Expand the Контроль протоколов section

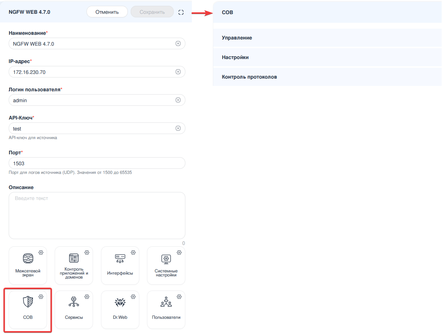(327, 77)
